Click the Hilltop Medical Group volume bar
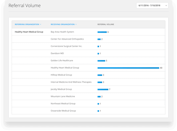Screen dimensions: 177x131 pos(100,75)
